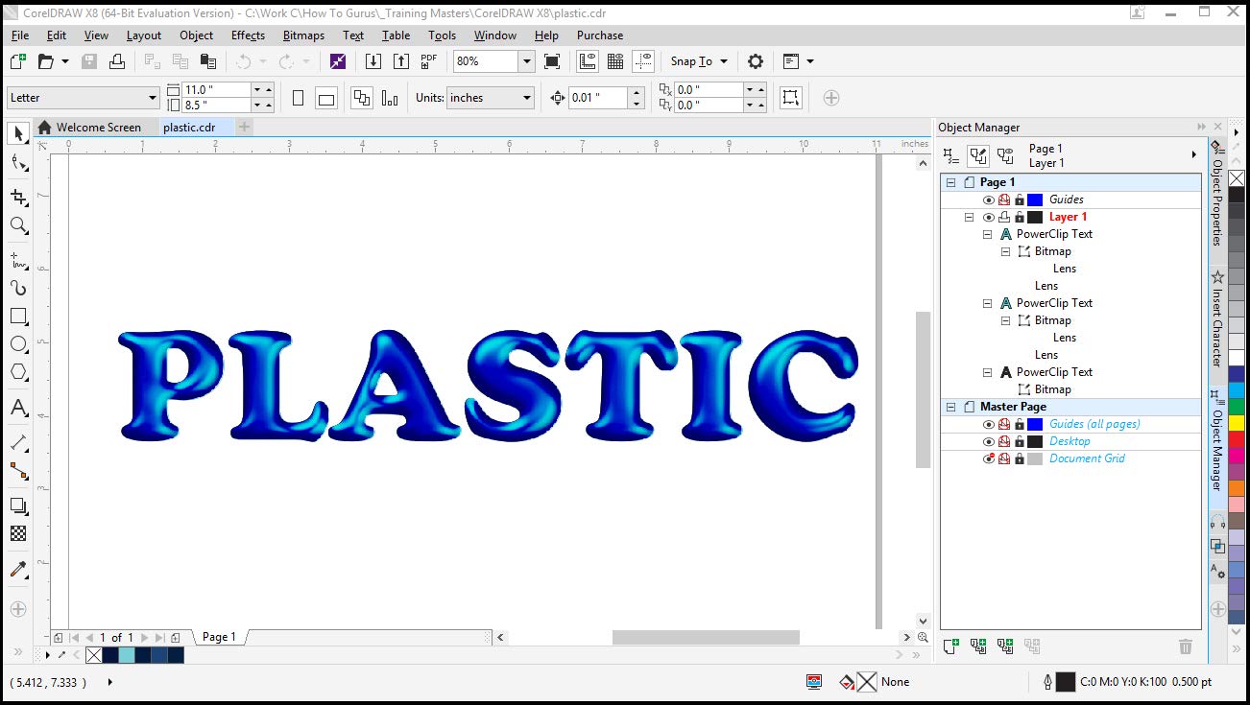The height and width of the screenshot is (705, 1250).
Task: Click the Publish to PDF icon
Action: click(x=428, y=61)
